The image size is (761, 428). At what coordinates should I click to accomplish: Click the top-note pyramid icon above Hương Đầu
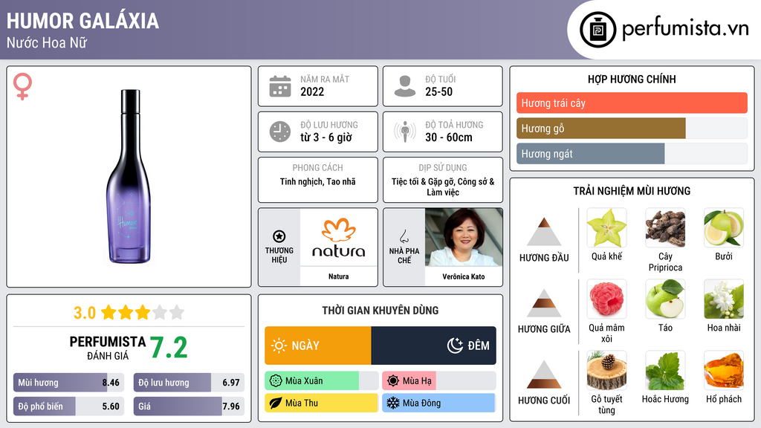coord(544,232)
